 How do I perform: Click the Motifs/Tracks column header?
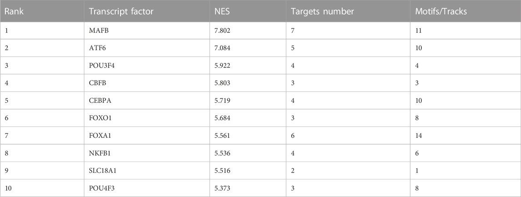(x=465, y=11)
